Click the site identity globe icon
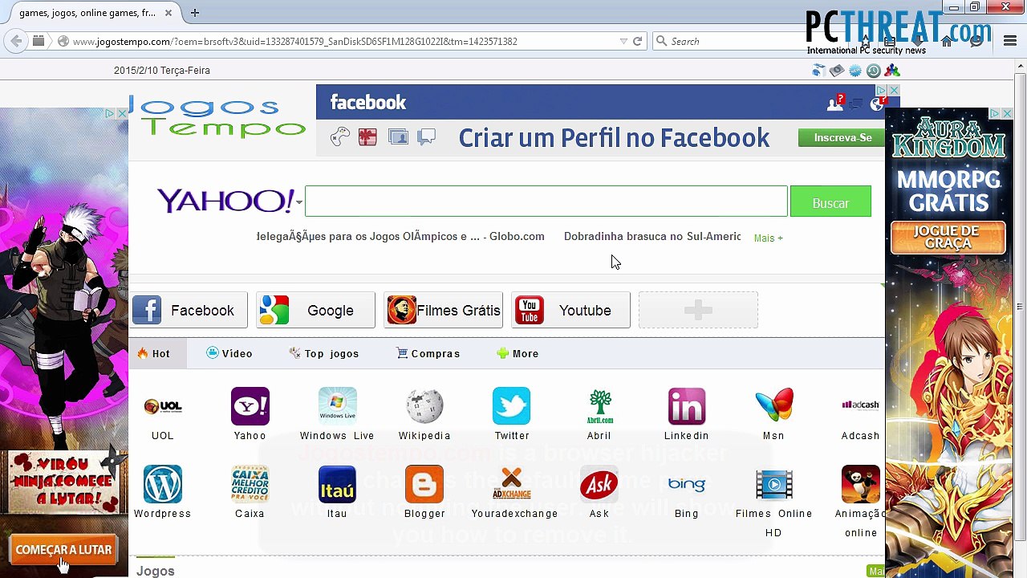The image size is (1027, 578). pos(63,41)
